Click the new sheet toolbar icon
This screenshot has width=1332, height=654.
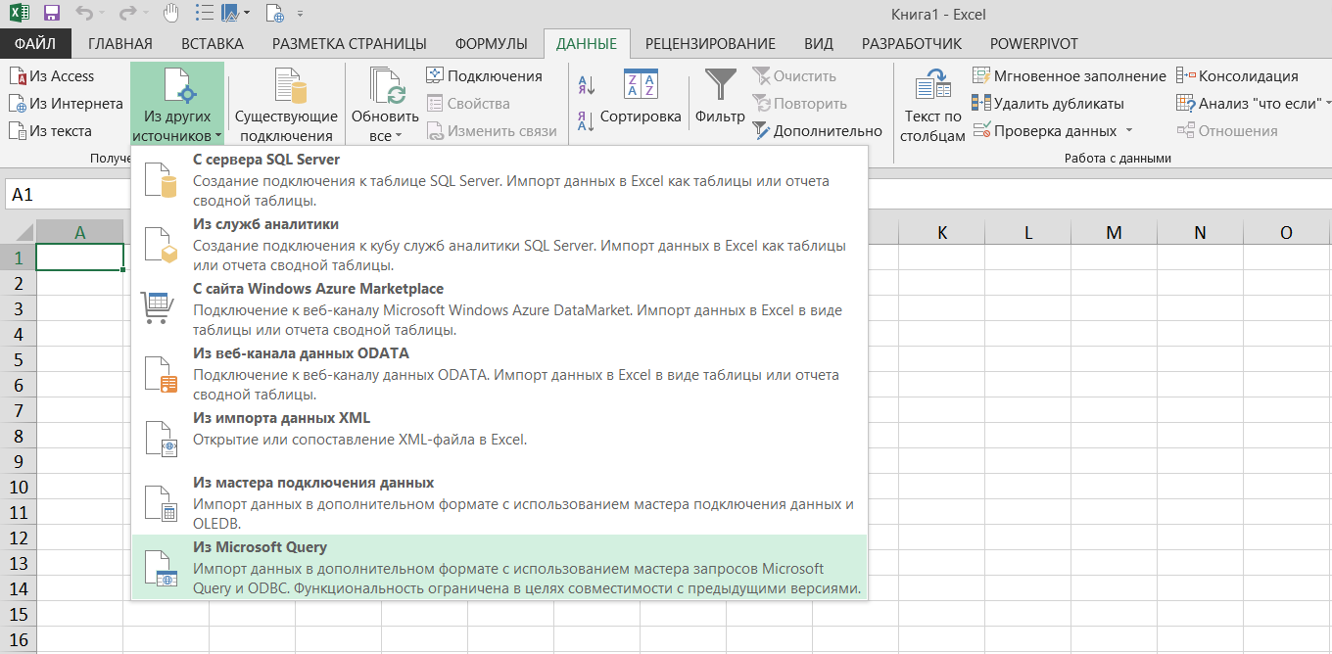tap(274, 14)
